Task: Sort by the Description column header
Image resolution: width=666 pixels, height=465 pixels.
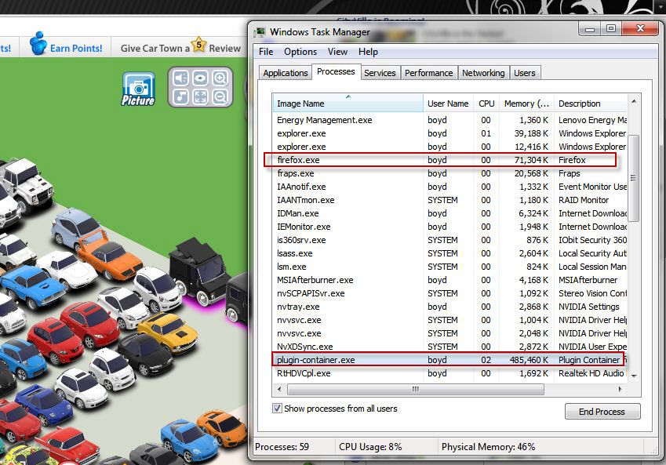Action: 591,104
